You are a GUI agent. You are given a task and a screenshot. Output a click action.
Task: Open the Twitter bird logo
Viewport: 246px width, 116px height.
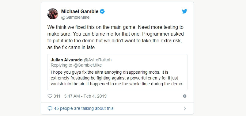coord(184,11)
